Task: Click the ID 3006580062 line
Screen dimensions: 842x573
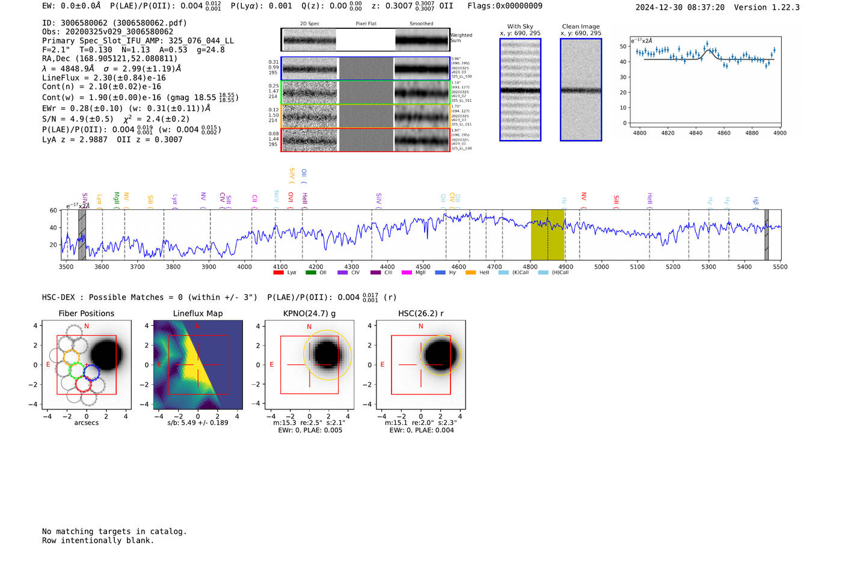Action: [114, 23]
